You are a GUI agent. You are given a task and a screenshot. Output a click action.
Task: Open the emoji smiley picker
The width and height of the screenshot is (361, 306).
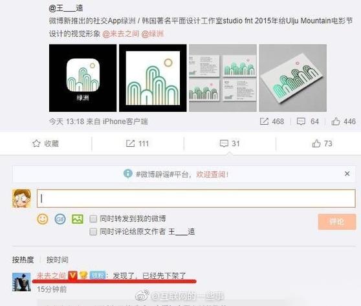point(43,219)
